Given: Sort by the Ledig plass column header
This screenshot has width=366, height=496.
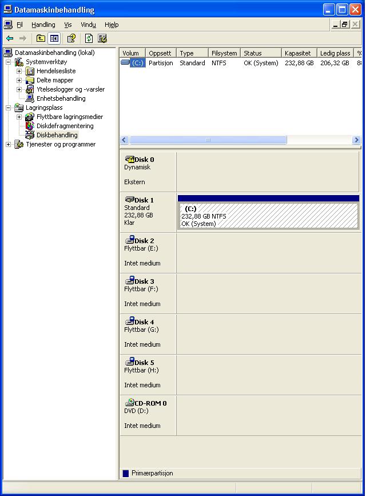Looking at the screenshot, I should click(x=335, y=53).
